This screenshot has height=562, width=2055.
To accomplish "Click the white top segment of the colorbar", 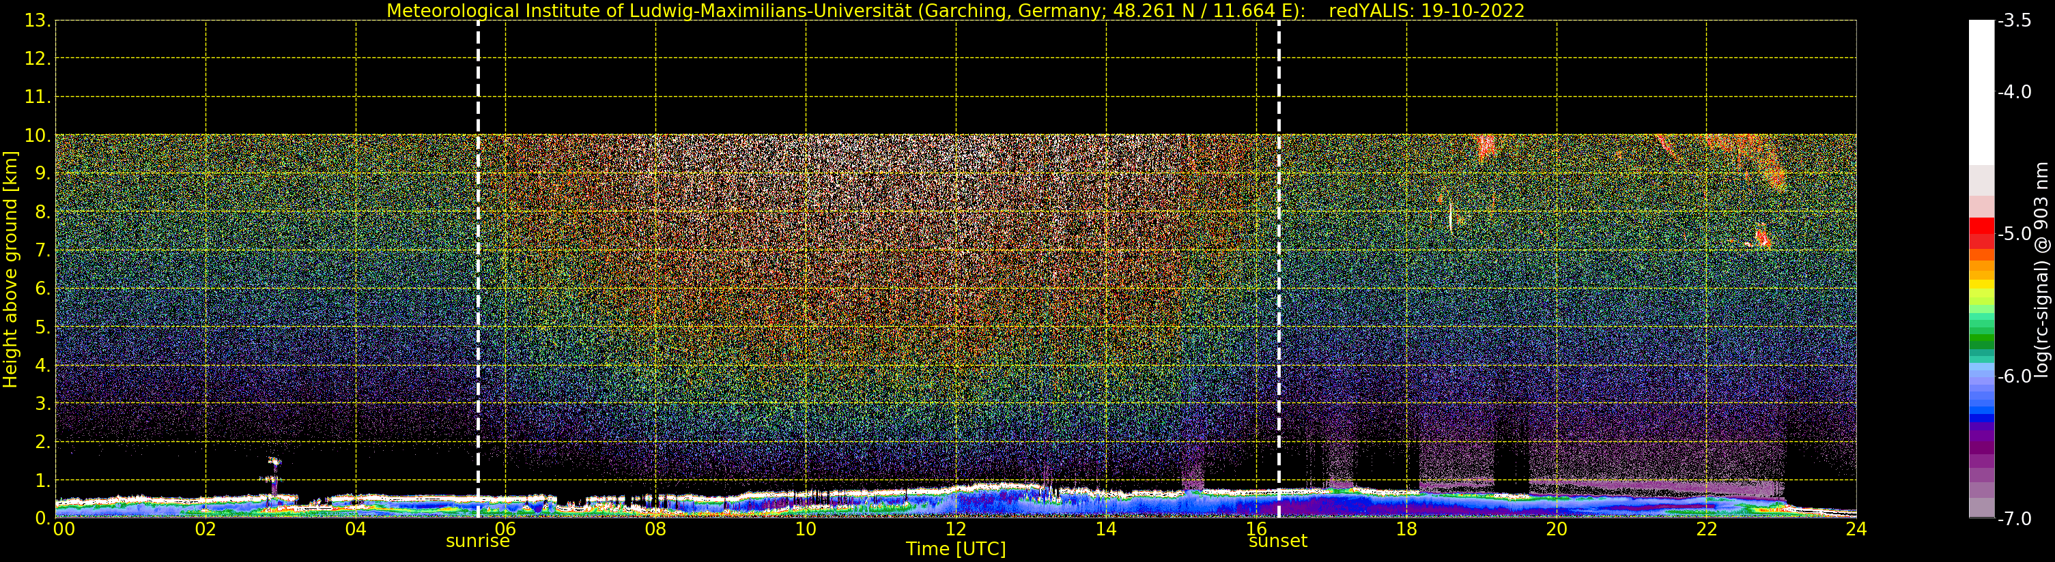I will pyautogui.click(x=1981, y=91).
